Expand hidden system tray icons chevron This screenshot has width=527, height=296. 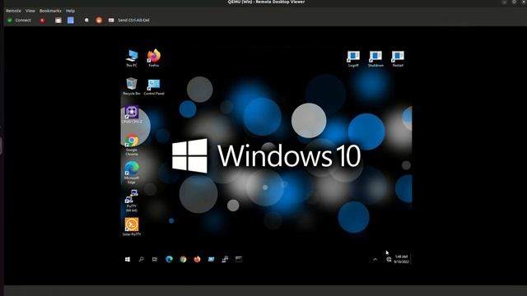click(375, 260)
